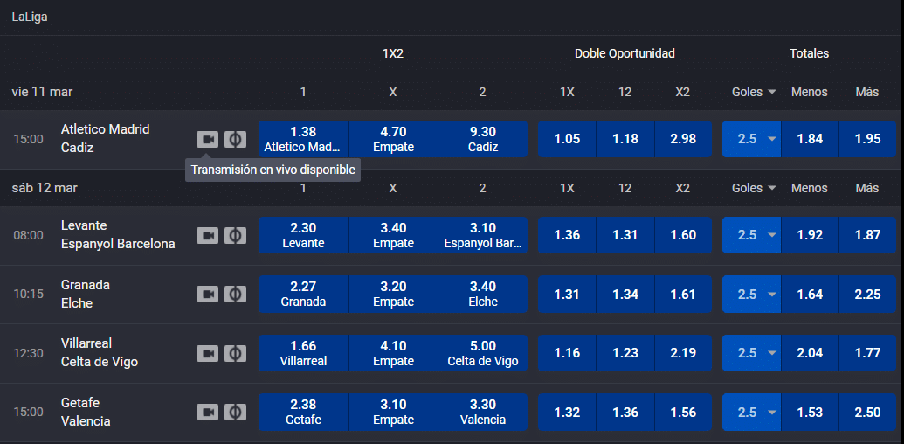Viewport: 904px width, 444px height.
Task: Expand the Goles dropdown under vie 11 mar
Action: (754, 92)
